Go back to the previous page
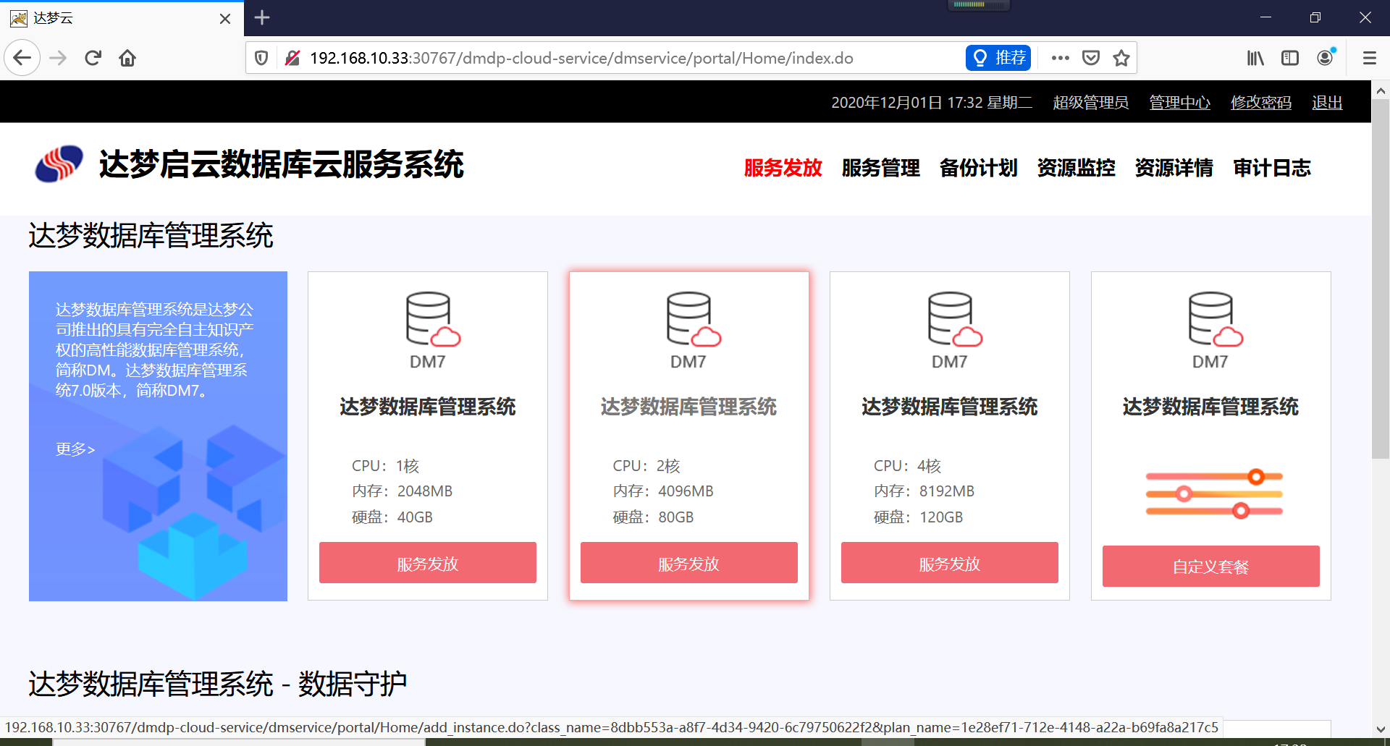This screenshot has width=1390, height=746. click(x=22, y=58)
